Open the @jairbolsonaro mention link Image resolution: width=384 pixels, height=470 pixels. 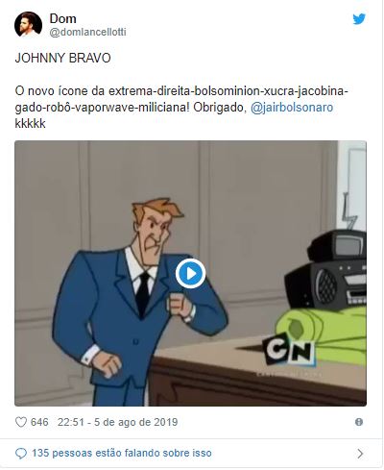tap(292, 108)
